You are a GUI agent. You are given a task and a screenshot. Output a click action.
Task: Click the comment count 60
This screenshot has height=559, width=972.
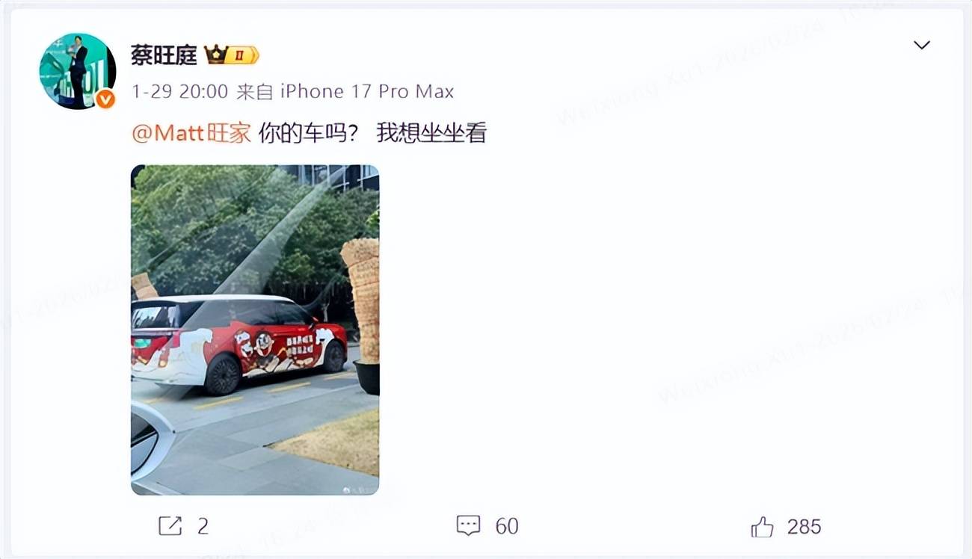coord(507,526)
